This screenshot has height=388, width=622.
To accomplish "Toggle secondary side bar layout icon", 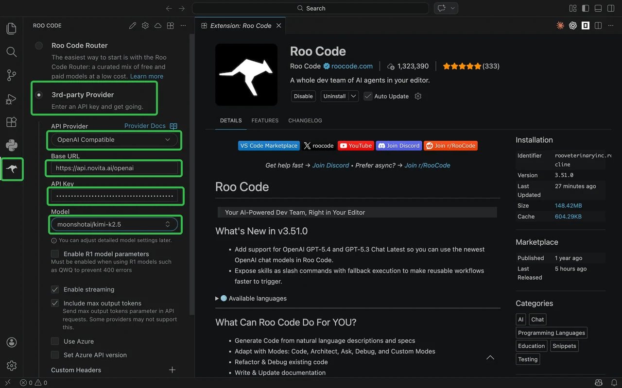I will pos(611,8).
